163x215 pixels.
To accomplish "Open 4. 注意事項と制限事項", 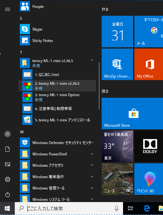I will pos(58,108).
